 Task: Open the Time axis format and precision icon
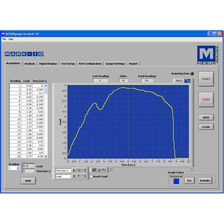[x=84, y=170]
